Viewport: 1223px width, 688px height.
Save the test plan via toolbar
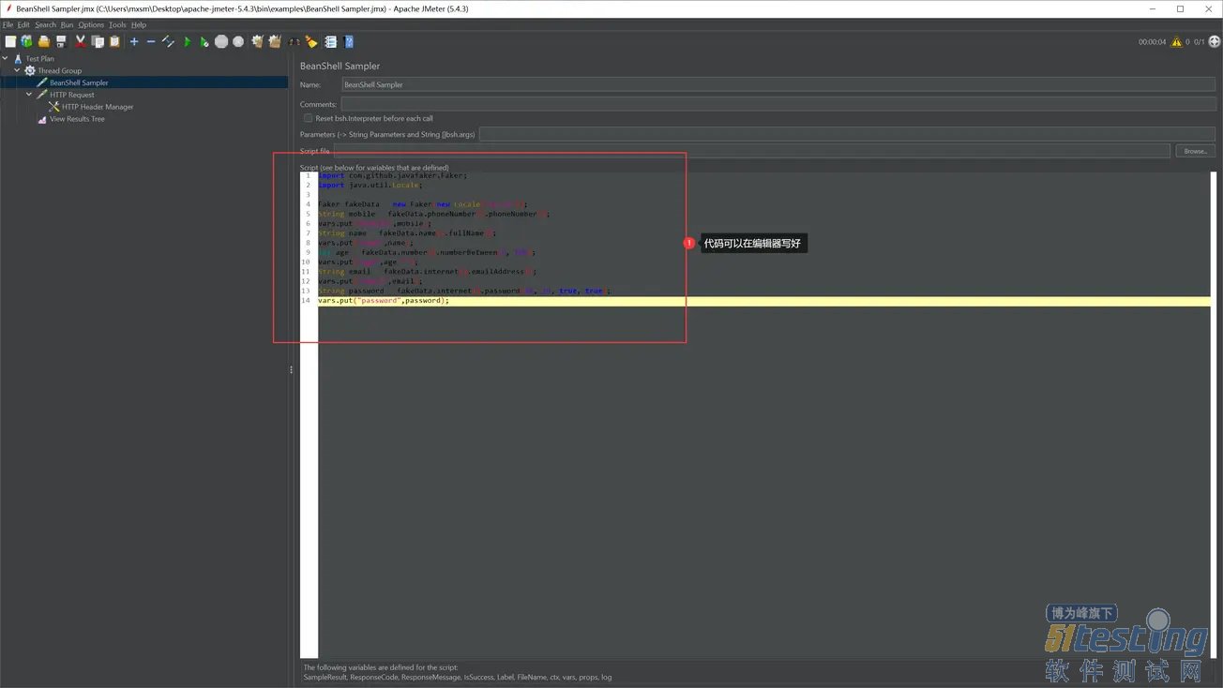tap(61, 41)
